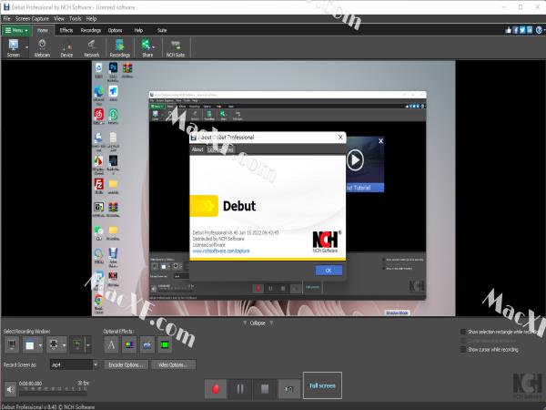Toggle the Full screen recording mode
This screenshot has height=410, width=546.
click(321, 385)
